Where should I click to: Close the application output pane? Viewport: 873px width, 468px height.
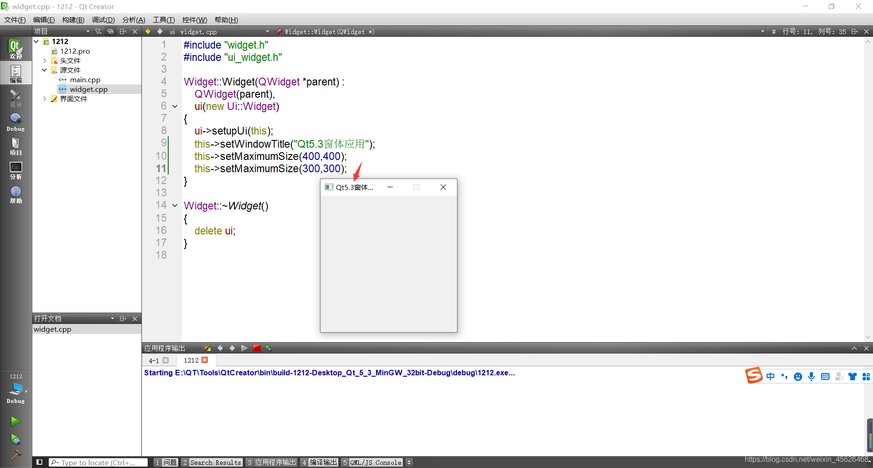[866, 349]
